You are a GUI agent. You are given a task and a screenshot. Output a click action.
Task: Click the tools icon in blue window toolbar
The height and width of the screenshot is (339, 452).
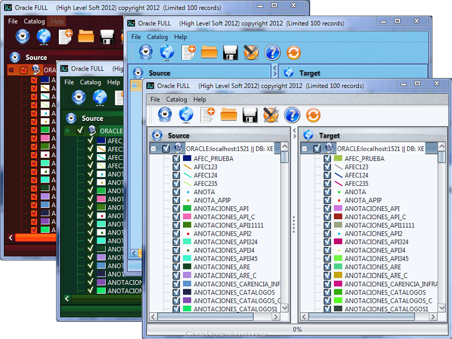[x=251, y=53]
